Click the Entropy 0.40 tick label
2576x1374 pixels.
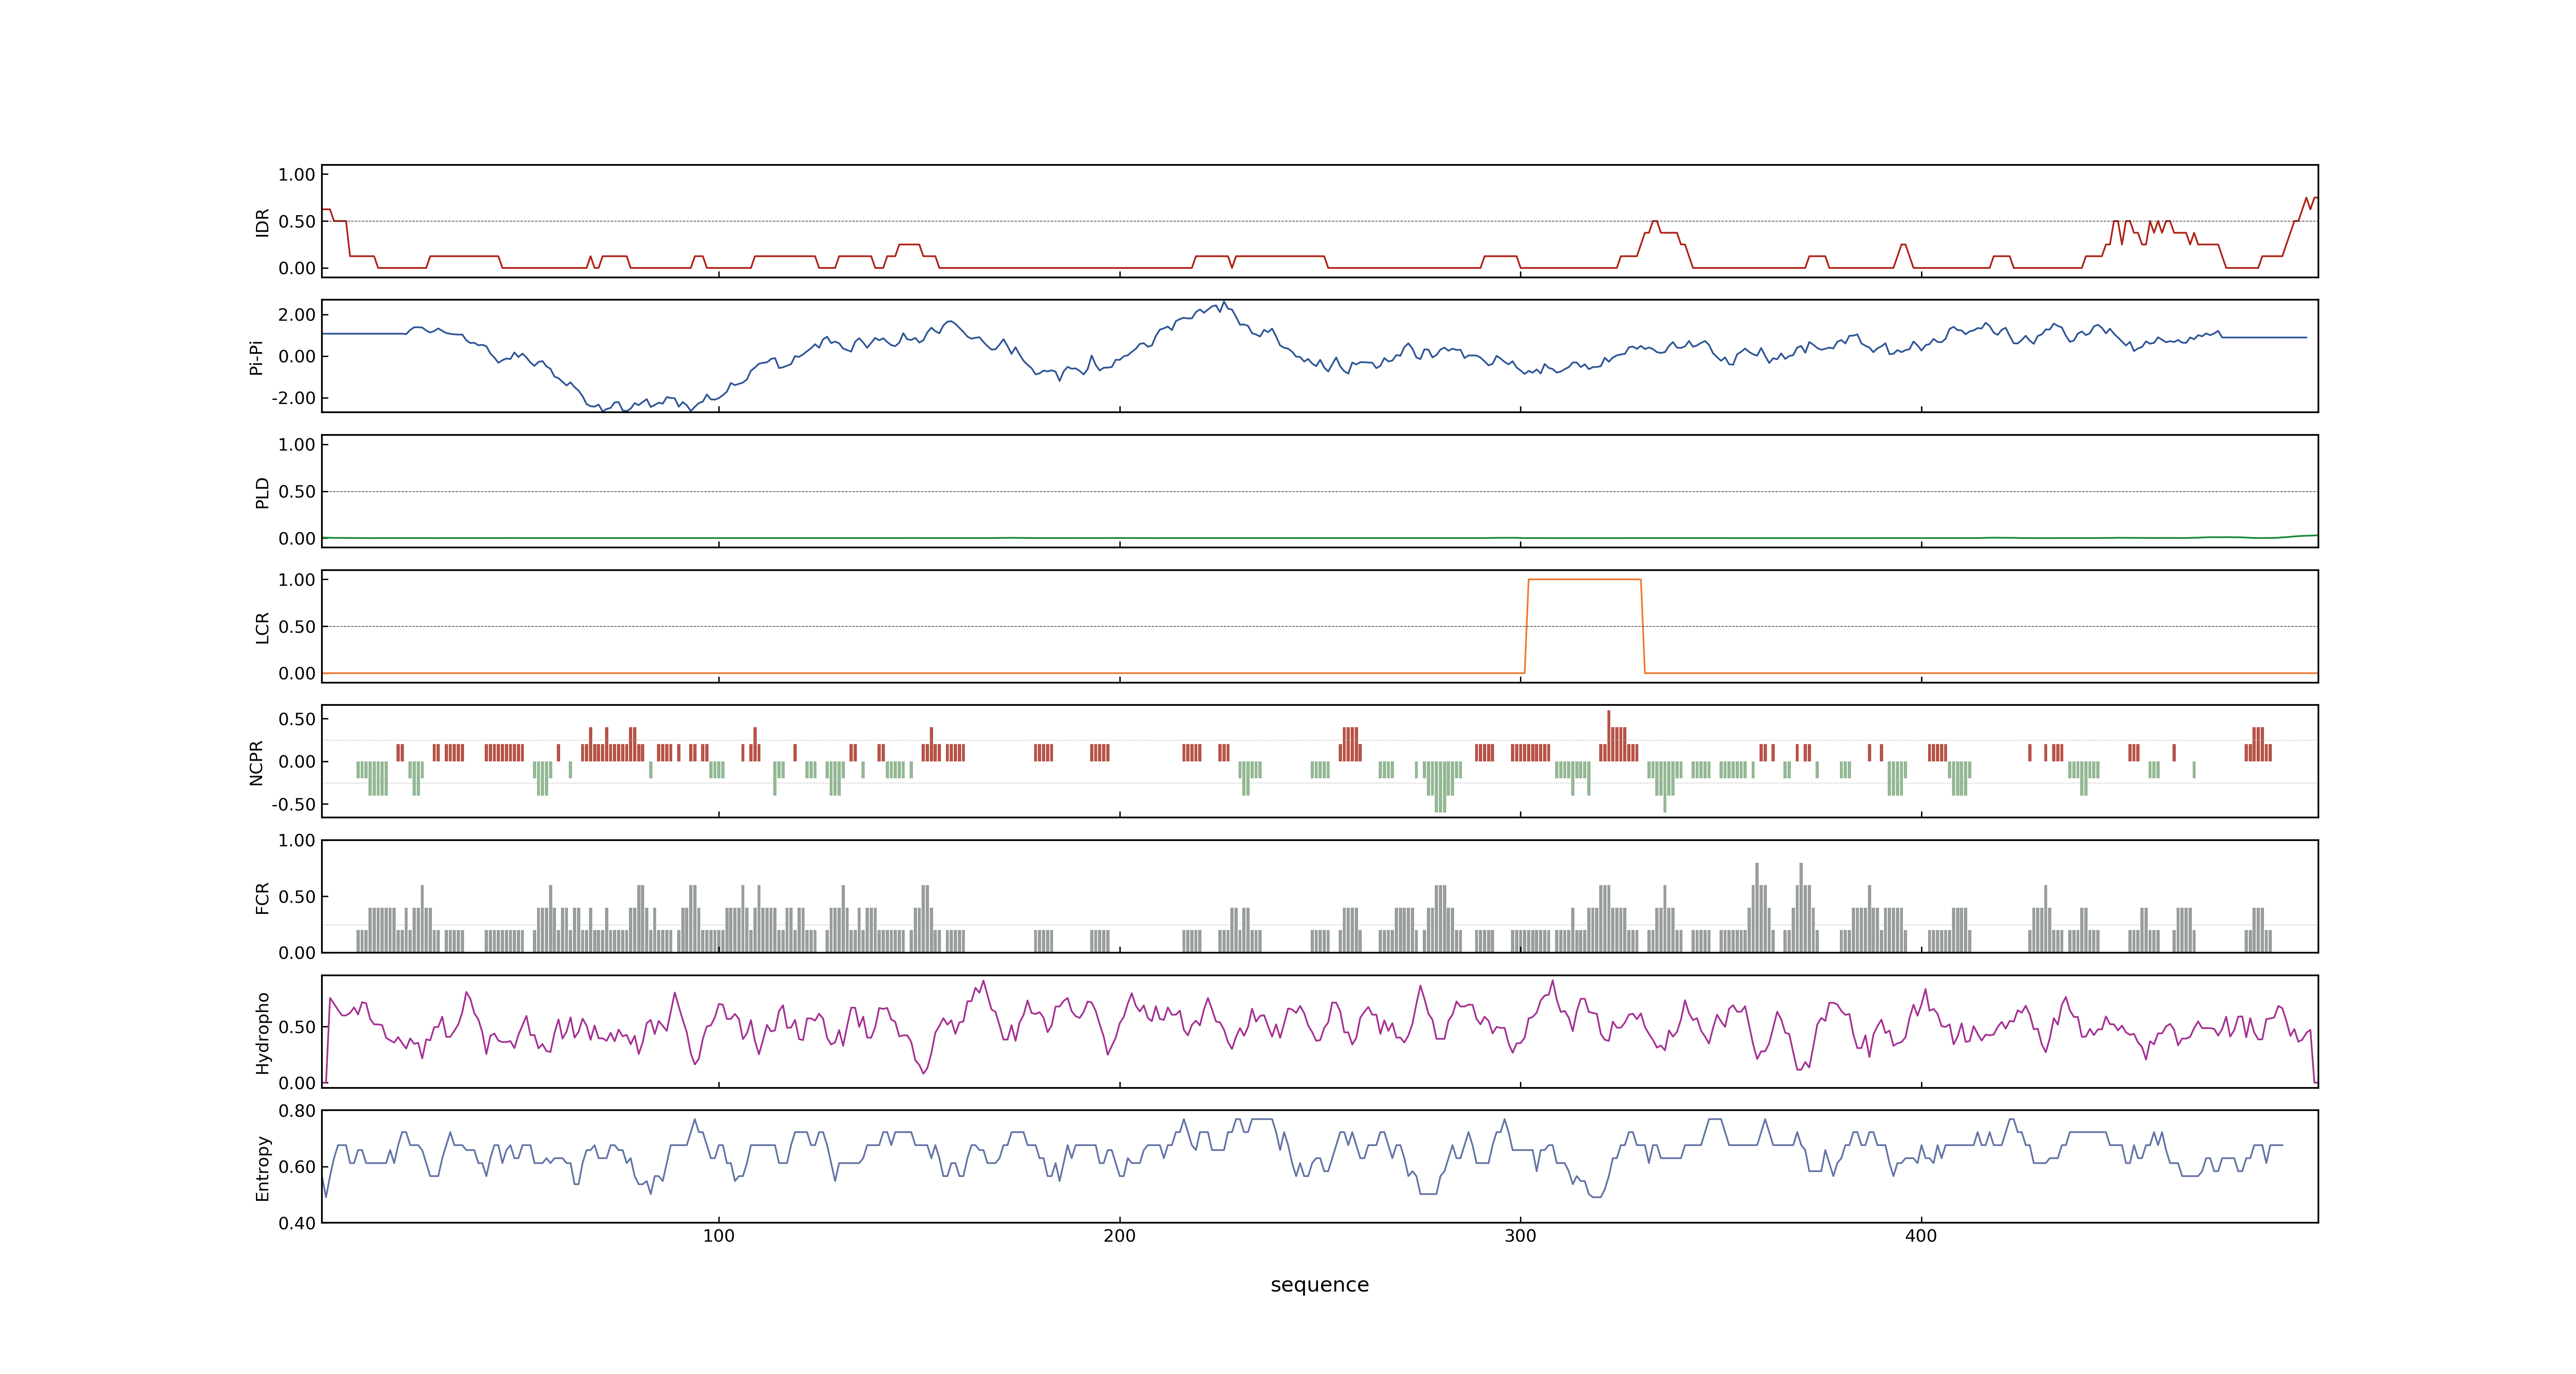pos(297,1223)
